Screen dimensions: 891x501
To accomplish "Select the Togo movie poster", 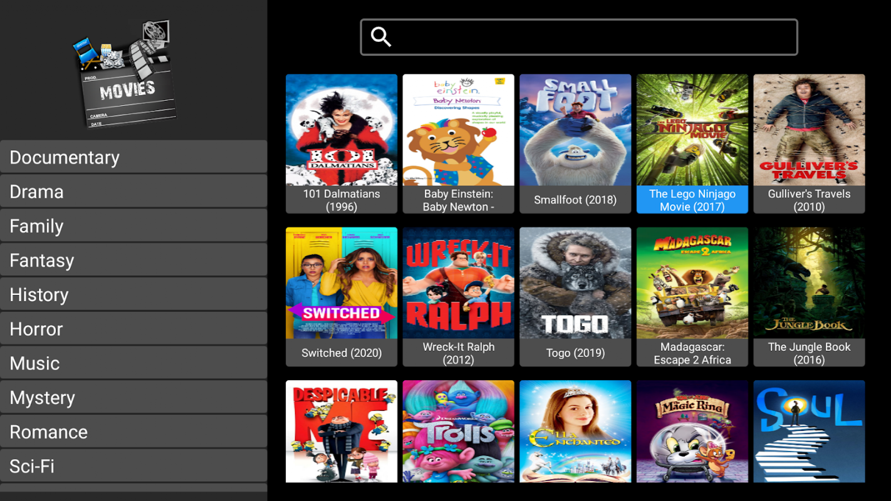I will 575,283.
